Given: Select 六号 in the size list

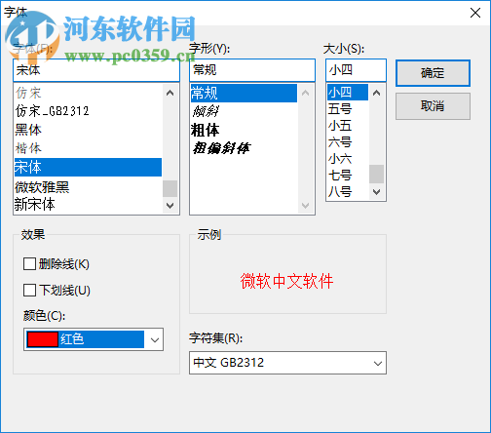Looking at the screenshot, I should (x=348, y=142).
